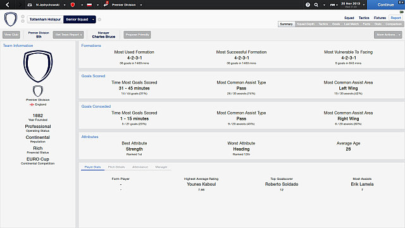Click the Poland flag icon

tap(89, 4)
